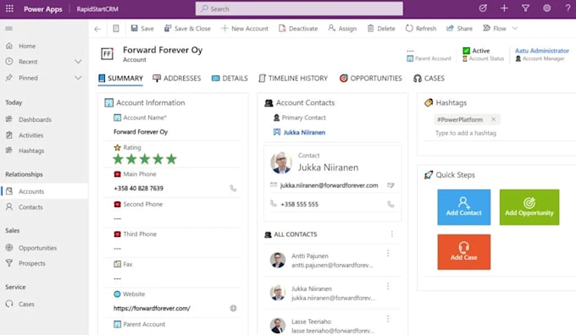This screenshot has height=335, width=576.
Task: Click the Active account status
Action: 481,51
